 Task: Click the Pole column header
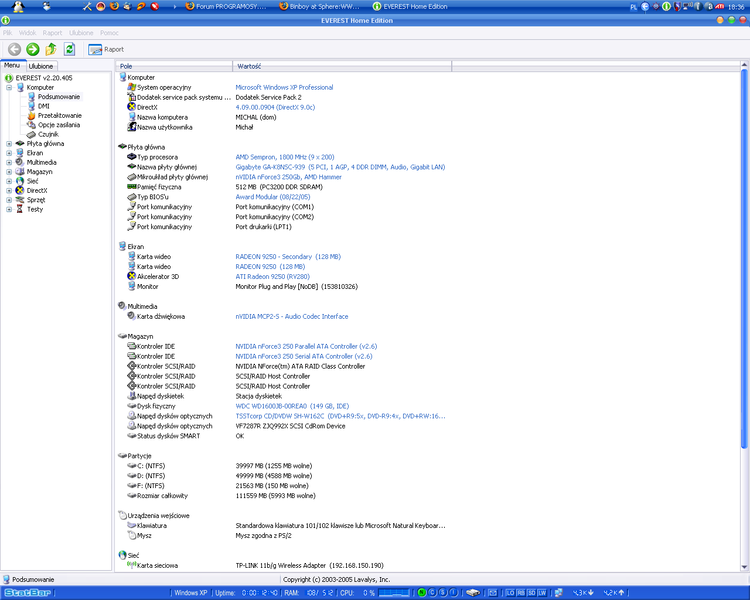(x=174, y=66)
